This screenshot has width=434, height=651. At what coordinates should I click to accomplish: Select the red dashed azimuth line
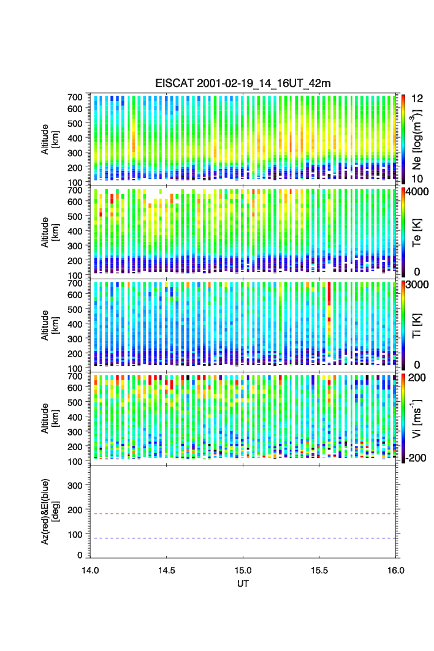pos(244,514)
